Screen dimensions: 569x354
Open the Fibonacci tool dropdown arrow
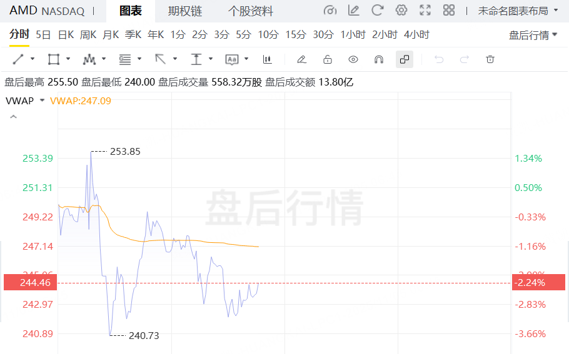click(139, 59)
